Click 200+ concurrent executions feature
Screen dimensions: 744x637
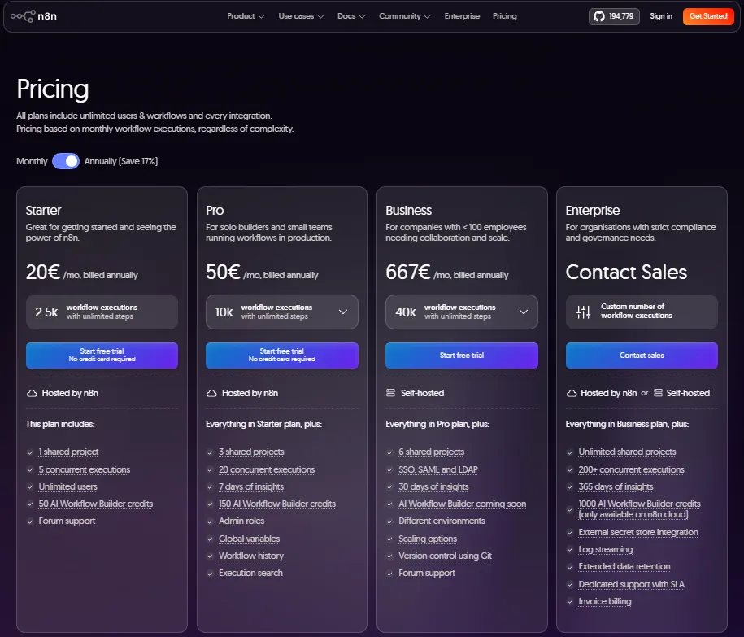(631, 469)
